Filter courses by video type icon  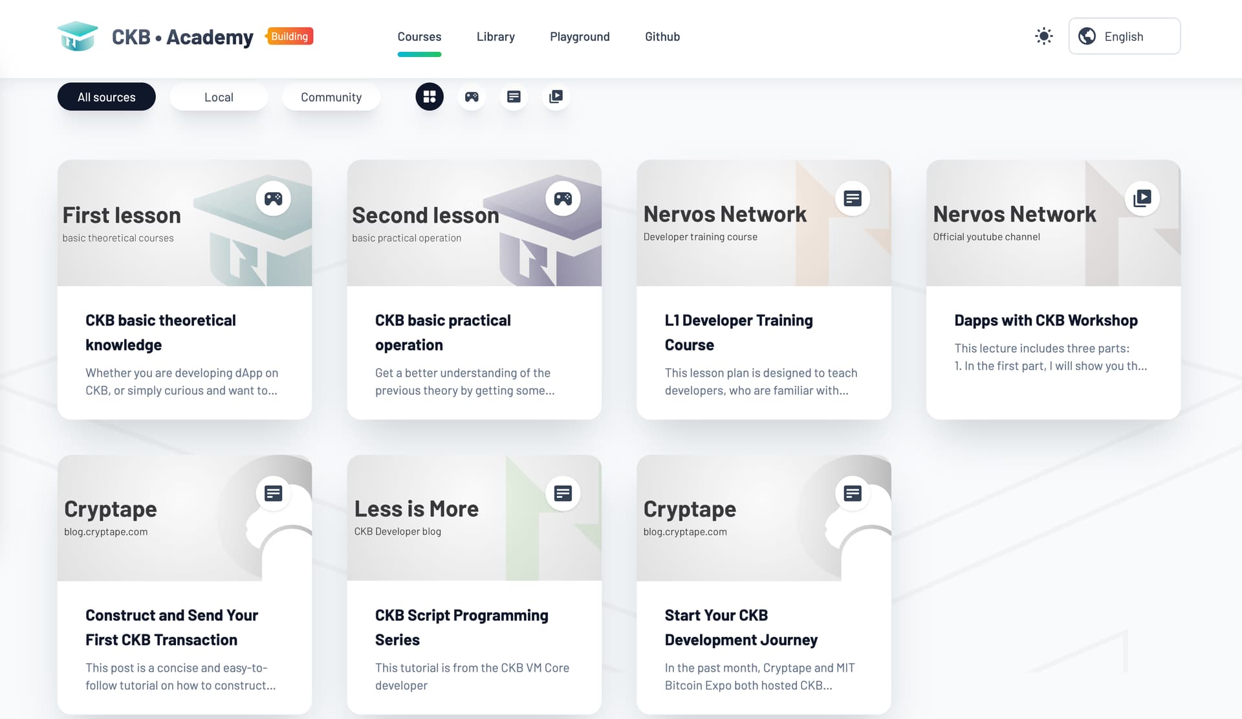tap(556, 97)
